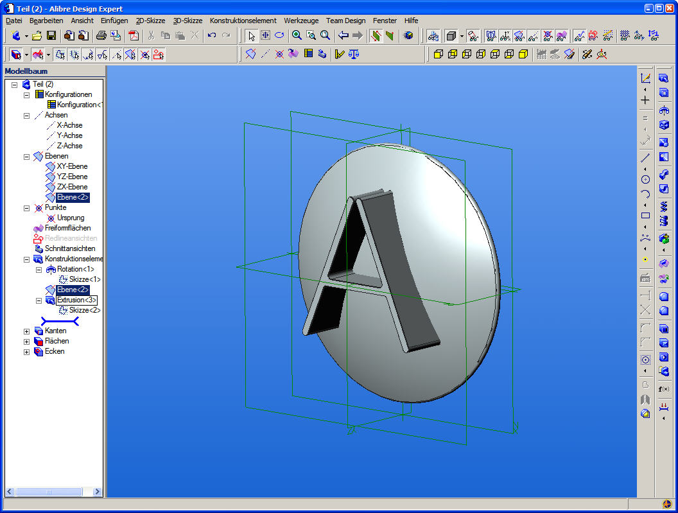
Task: Select the Extrusion<3> feature
Action: [x=76, y=300]
